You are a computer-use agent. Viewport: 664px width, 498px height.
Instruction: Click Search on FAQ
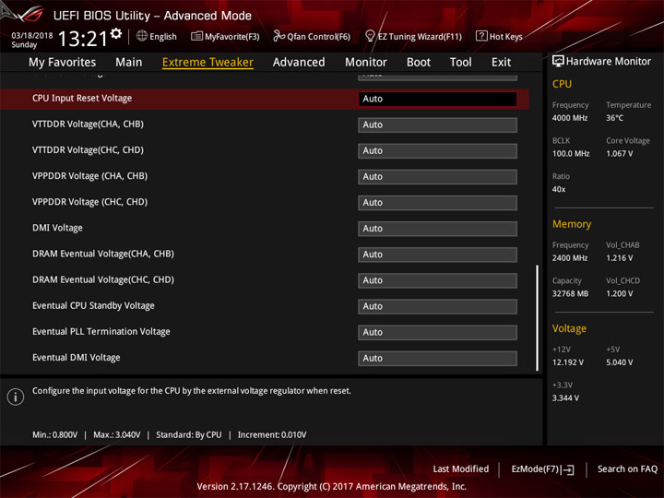[627, 468]
